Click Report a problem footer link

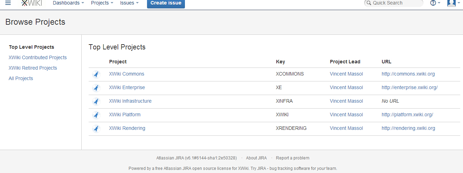point(293,158)
